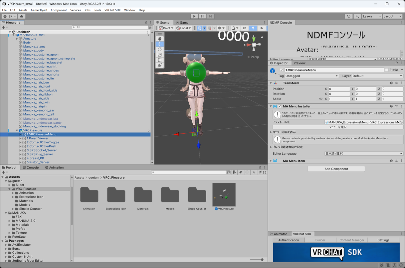
Task: Click the Play button
Action: (x=194, y=16)
